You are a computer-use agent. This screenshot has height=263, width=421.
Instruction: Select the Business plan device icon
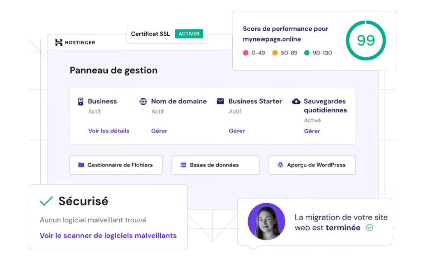81,101
